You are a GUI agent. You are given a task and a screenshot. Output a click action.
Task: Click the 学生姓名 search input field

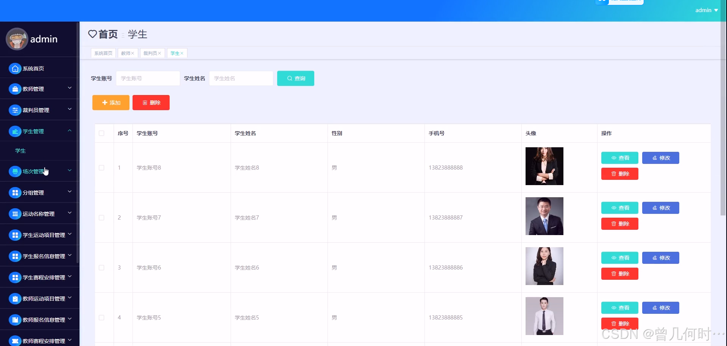click(x=241, y=78)
